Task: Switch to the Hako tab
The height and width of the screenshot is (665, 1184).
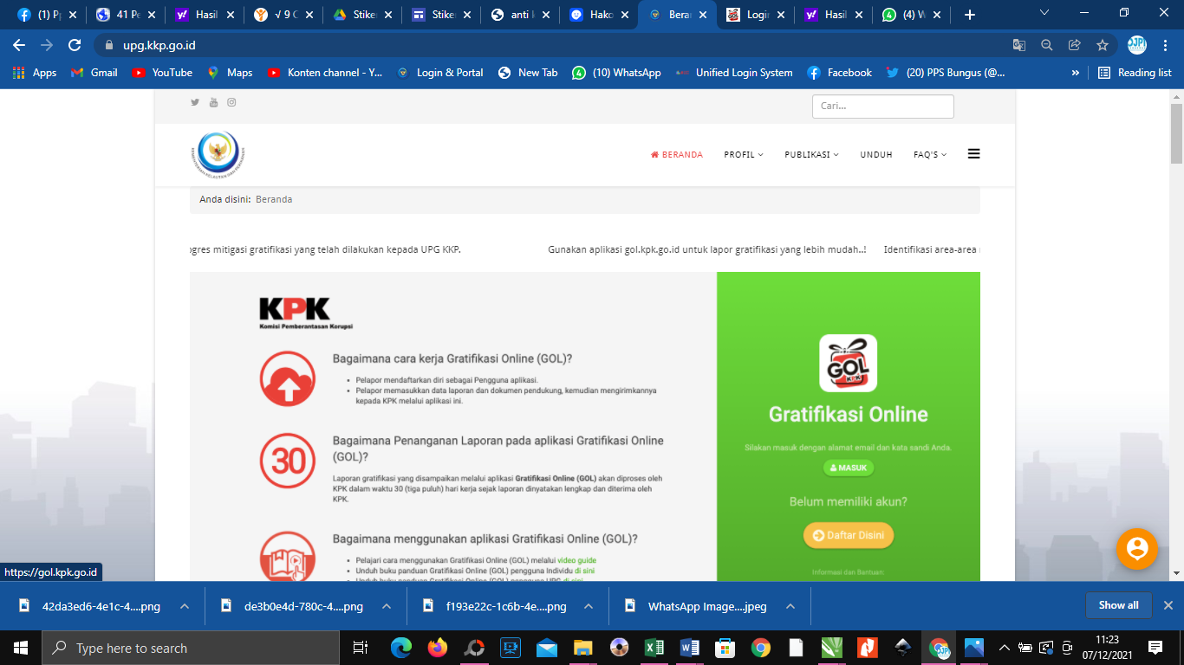Action: pos(598,15)
